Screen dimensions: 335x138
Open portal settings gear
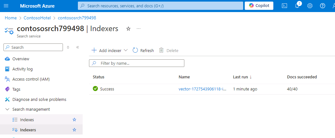click(x=310, y=6)
